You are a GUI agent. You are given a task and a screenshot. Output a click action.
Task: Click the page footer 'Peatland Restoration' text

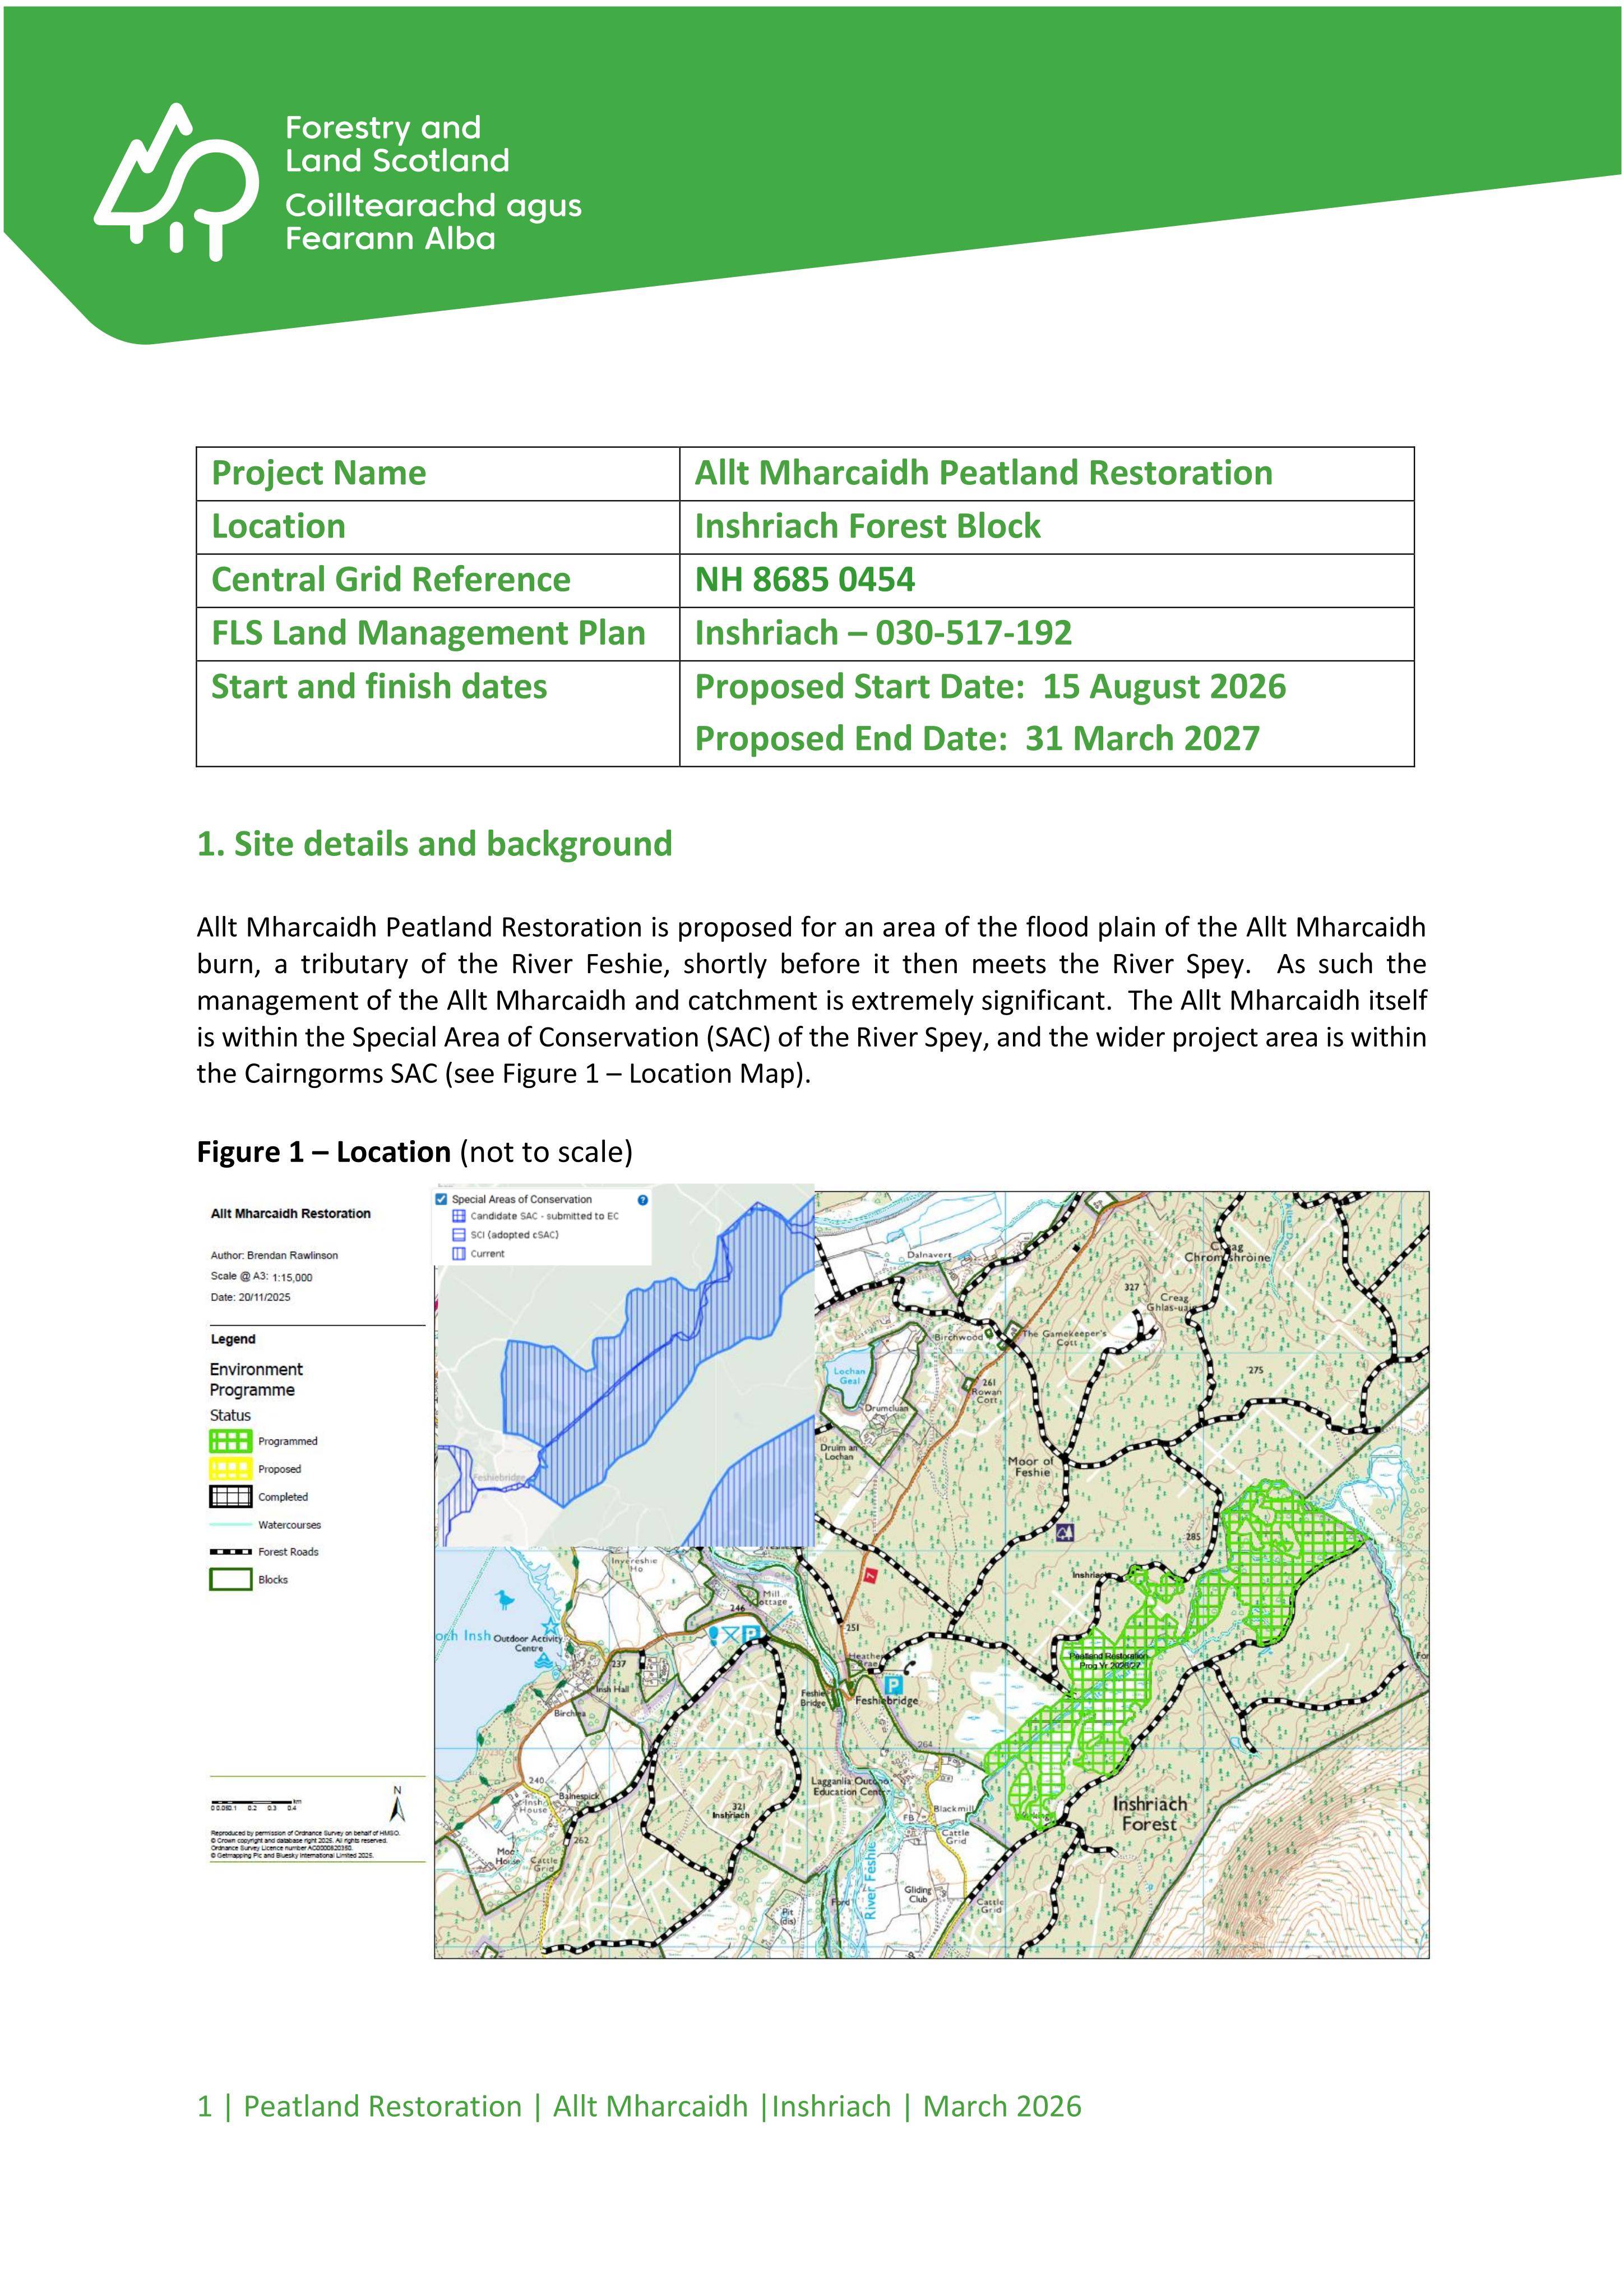383,2106
